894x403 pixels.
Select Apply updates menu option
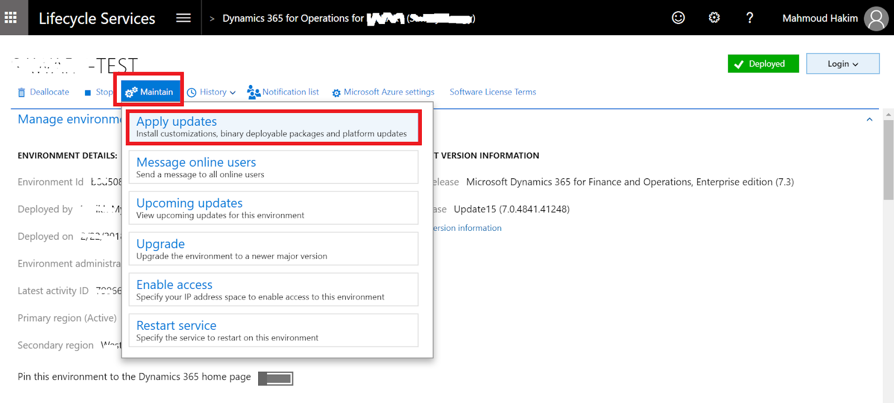pyautogui.click(x=273, y=127)
